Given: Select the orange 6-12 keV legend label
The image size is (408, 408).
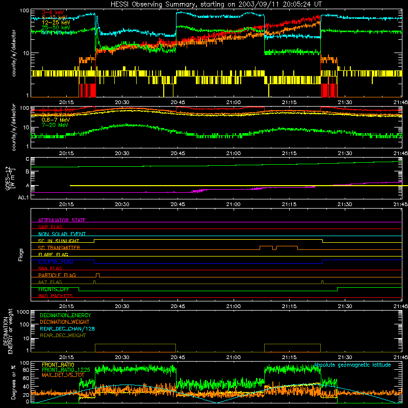Looking at the screenshot, I should pos(55,17).
